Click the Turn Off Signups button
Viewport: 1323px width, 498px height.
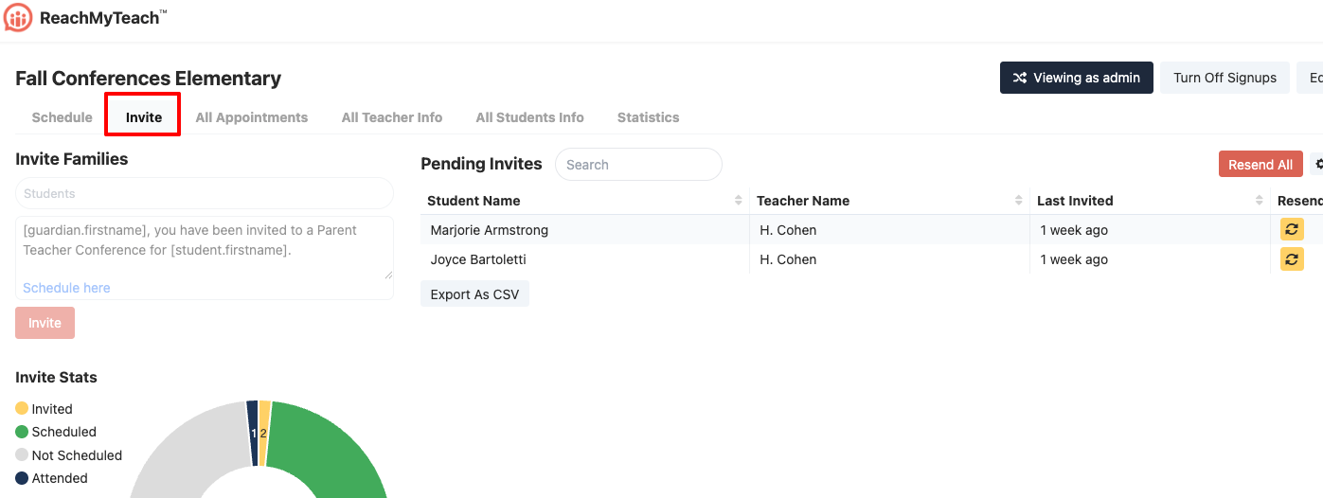tap(1225, 78)
